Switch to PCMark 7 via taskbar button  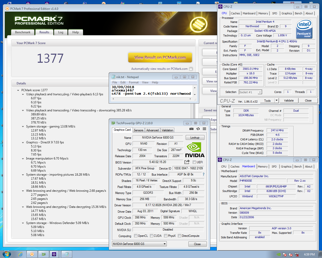[x=32, y=254]
